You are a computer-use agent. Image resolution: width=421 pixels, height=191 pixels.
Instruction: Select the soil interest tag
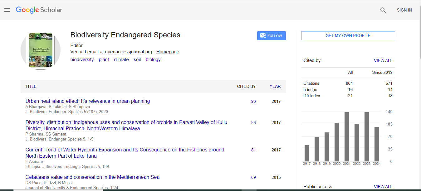137,60
